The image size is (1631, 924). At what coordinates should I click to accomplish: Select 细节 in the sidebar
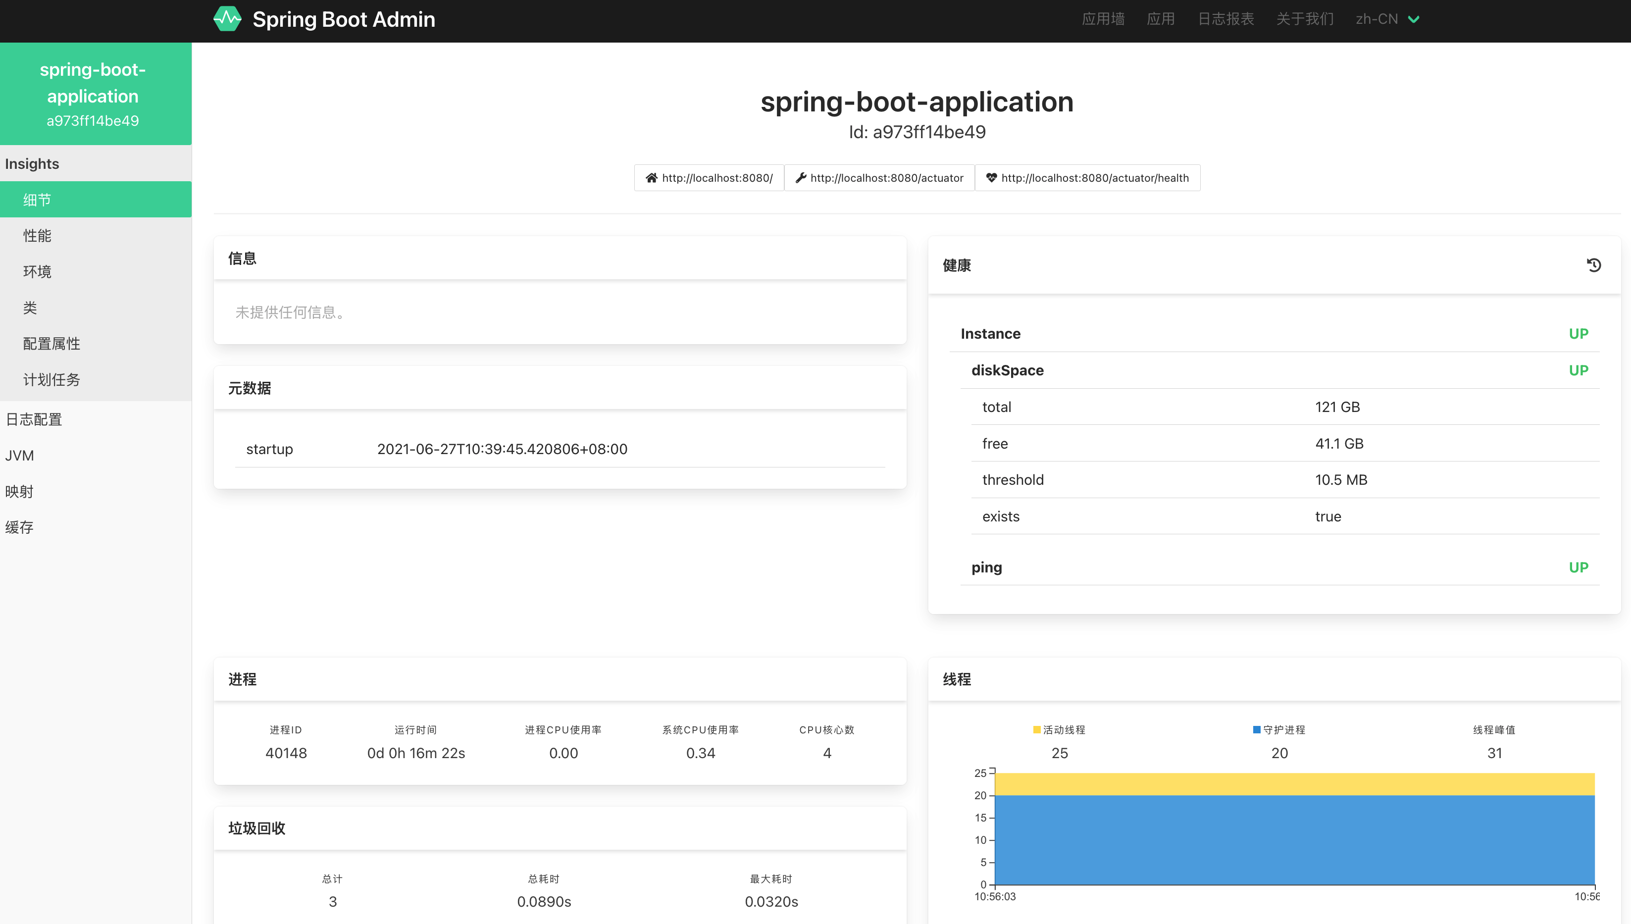[x=96, y=199]
